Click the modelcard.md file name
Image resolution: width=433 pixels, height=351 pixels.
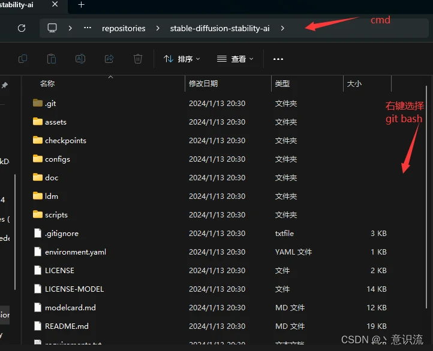point(70,307)
